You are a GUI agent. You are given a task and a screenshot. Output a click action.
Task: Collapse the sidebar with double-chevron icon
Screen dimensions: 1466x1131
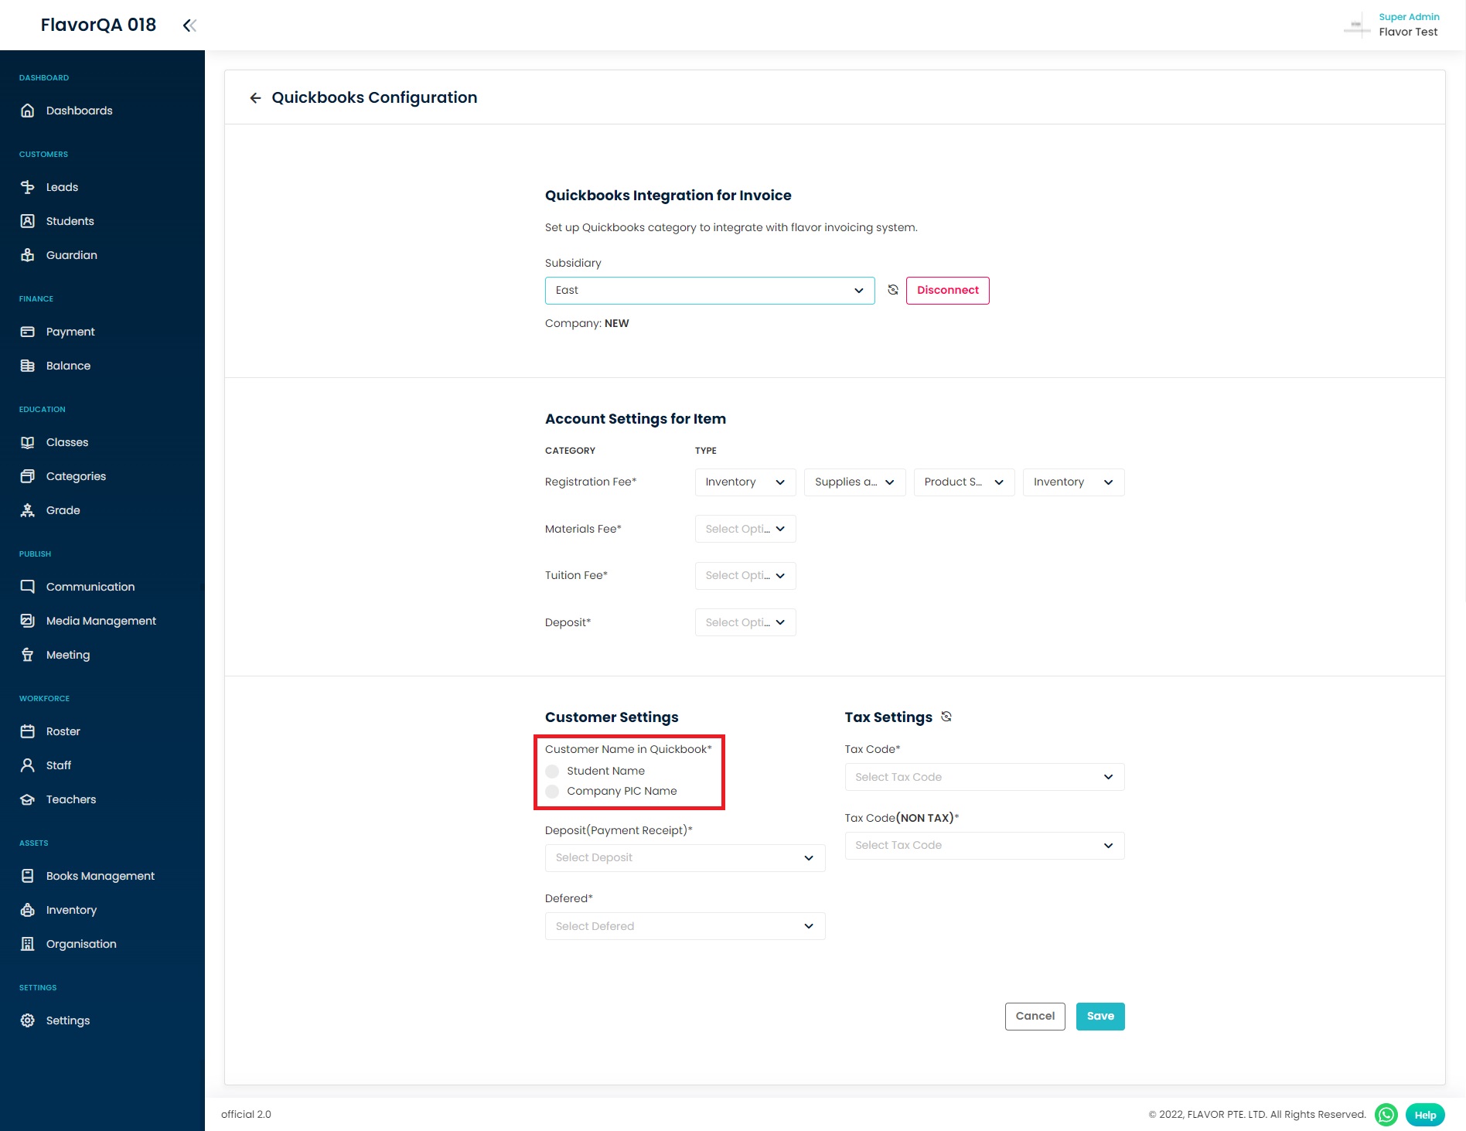click(189, 26)
